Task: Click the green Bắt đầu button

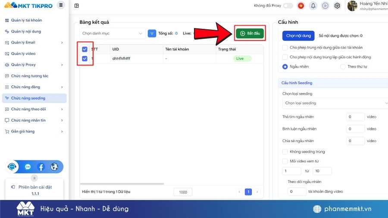Action: click(250, 33)
